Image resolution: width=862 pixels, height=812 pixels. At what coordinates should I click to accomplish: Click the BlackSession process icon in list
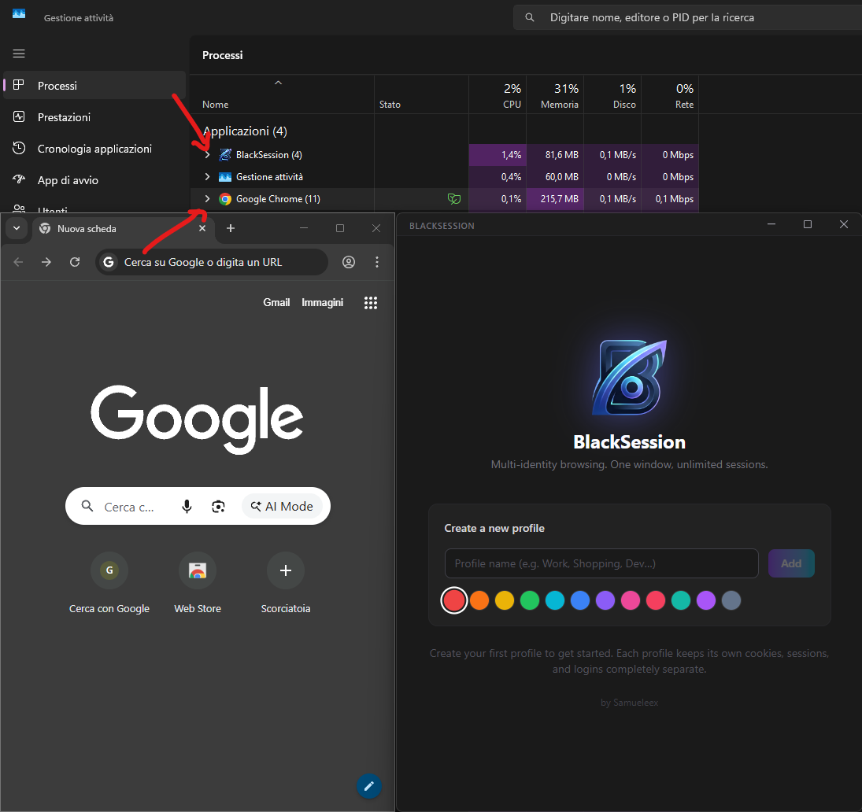pos(225,155)
